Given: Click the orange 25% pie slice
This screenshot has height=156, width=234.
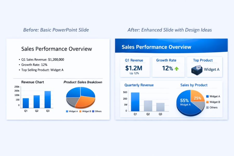Looking at the screenshot, I should 197,98.
